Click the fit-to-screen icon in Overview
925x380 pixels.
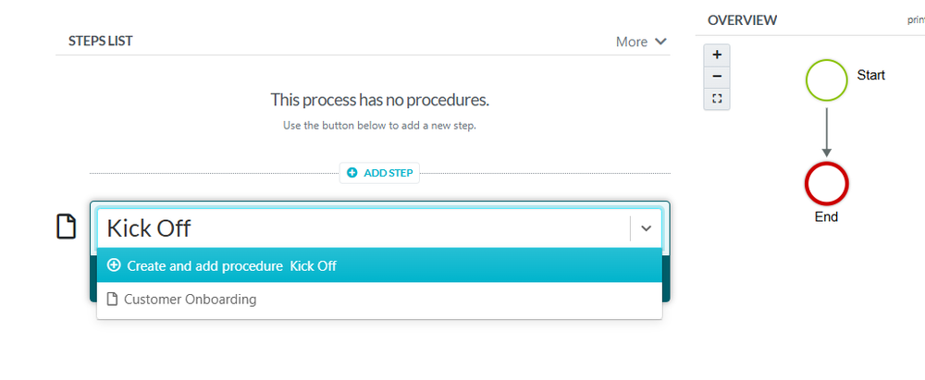717,98
